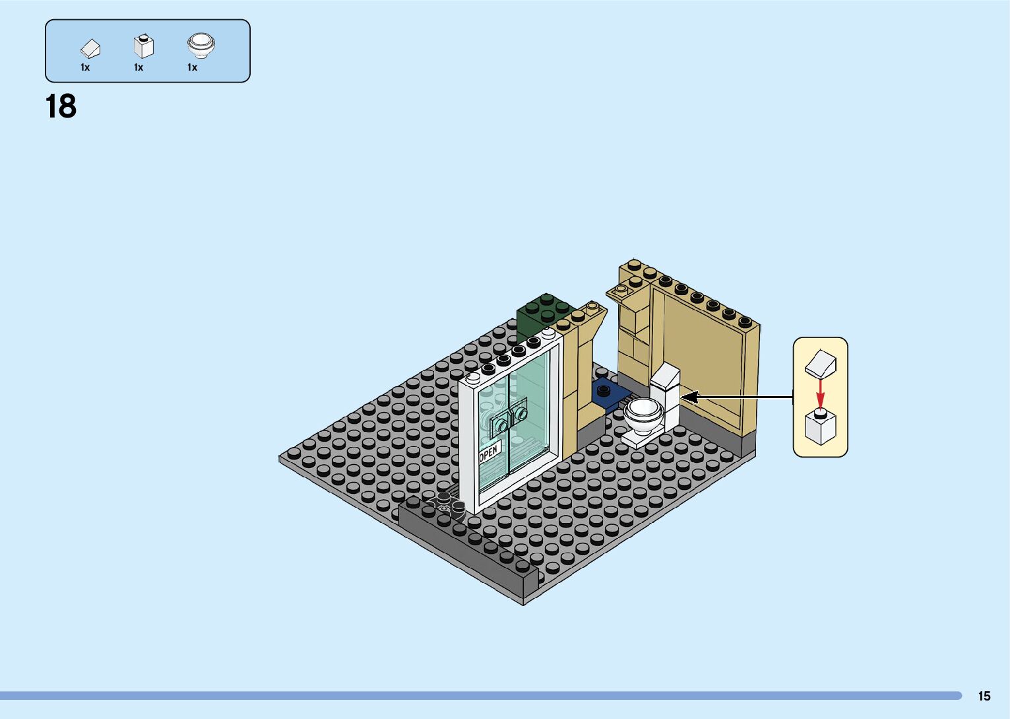The image size is (1010, 719).
Task: Select the white 1x1 brick in parts list
Action: (x=143, y=46)
